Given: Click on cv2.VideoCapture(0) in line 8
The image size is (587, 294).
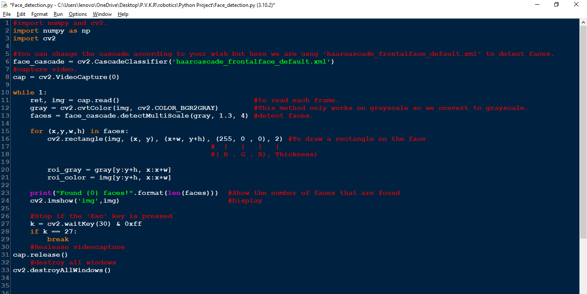Looking at the screenshot, I should (79, 77).
